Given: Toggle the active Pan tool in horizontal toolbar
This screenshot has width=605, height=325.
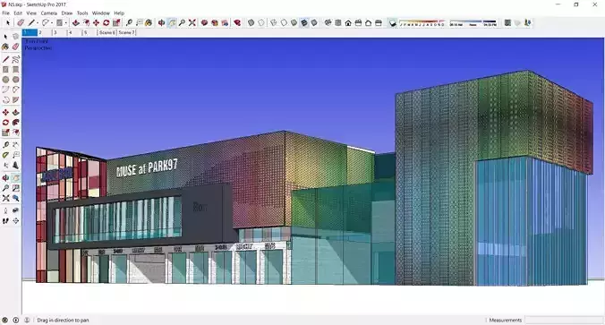Looking at the screenshot, I should tap(172, 23).
